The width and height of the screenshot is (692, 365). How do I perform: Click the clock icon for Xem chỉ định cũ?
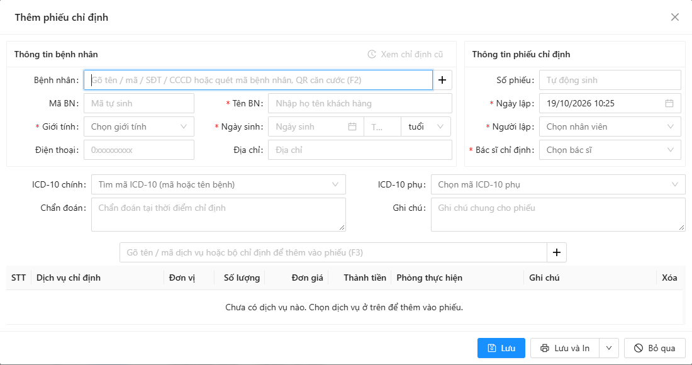(x=372, y=54)
